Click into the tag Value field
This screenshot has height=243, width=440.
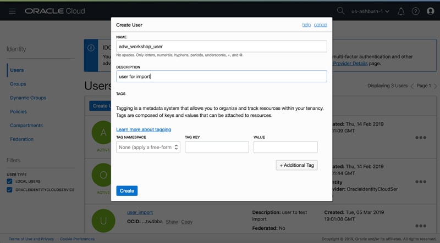tap(285, 147)
